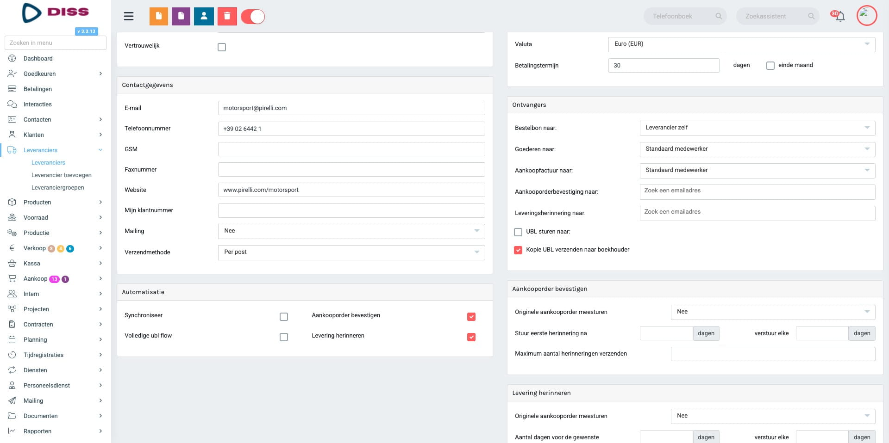The height and width of the screenshot is (443, 889).
Task: Click the Contacten card icon
Action: click(x=12, y=119)
